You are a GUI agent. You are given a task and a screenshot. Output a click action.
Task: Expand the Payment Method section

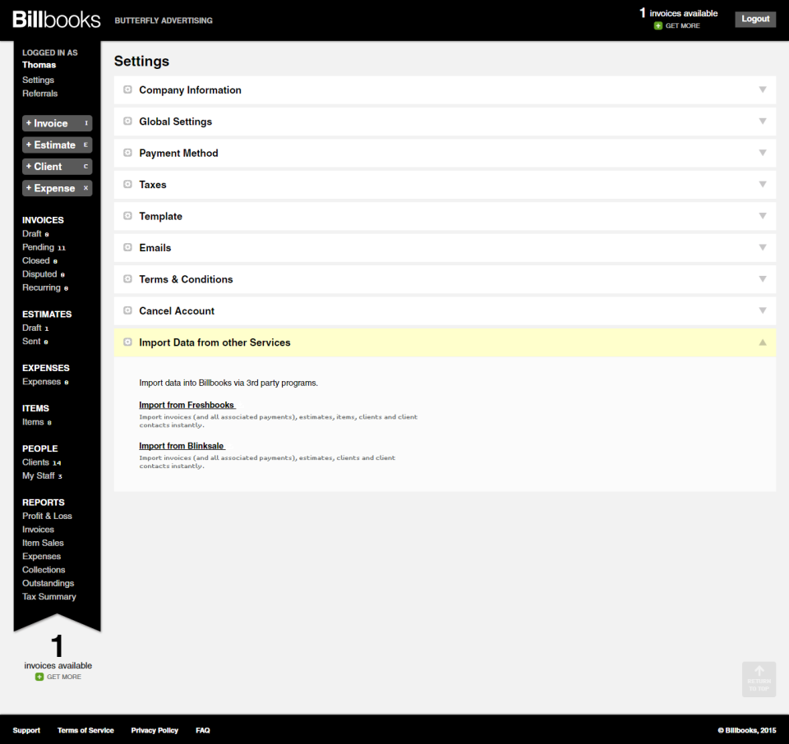point(763,153)
